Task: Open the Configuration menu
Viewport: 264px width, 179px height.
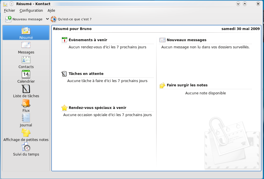Action: pos(31,11)
